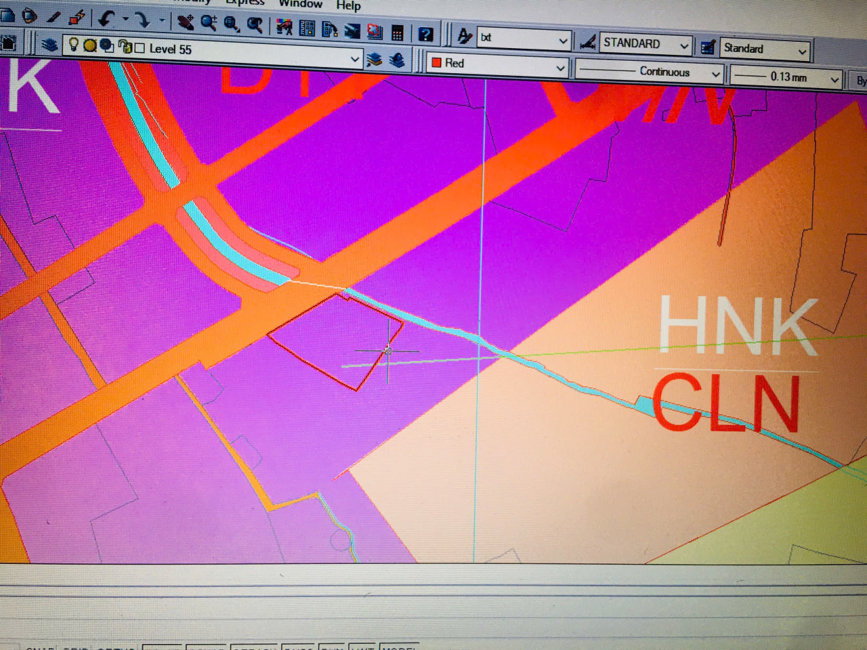The image size is (867, 650).
Task: Open the DesignCenter icon
Action: pos(307,28)
